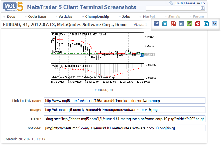Share via the VKontakte B icon
This screenshot has width=221, height=145.
181,24
